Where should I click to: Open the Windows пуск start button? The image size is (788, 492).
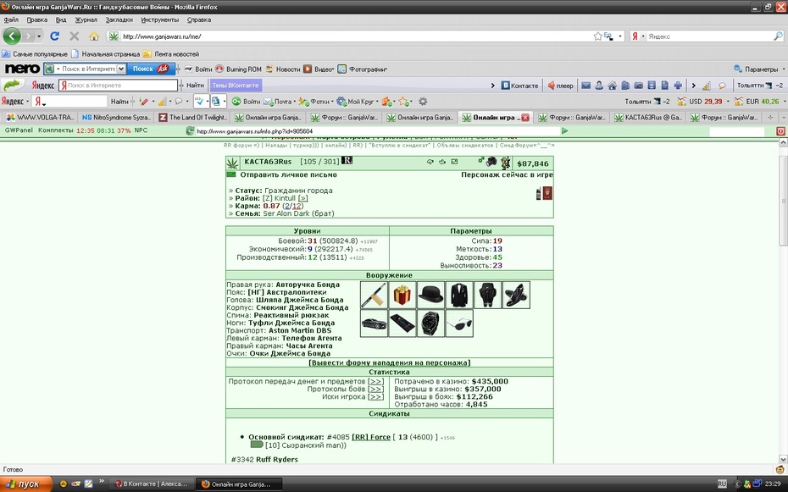pyautogui.click(x=26, y=484)
